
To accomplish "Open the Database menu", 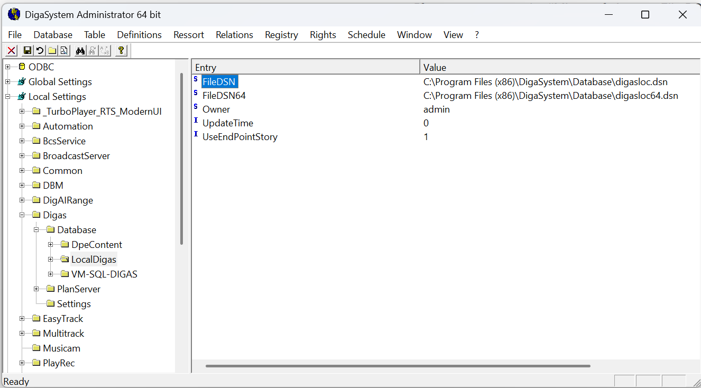I will [x=53, y=34].
